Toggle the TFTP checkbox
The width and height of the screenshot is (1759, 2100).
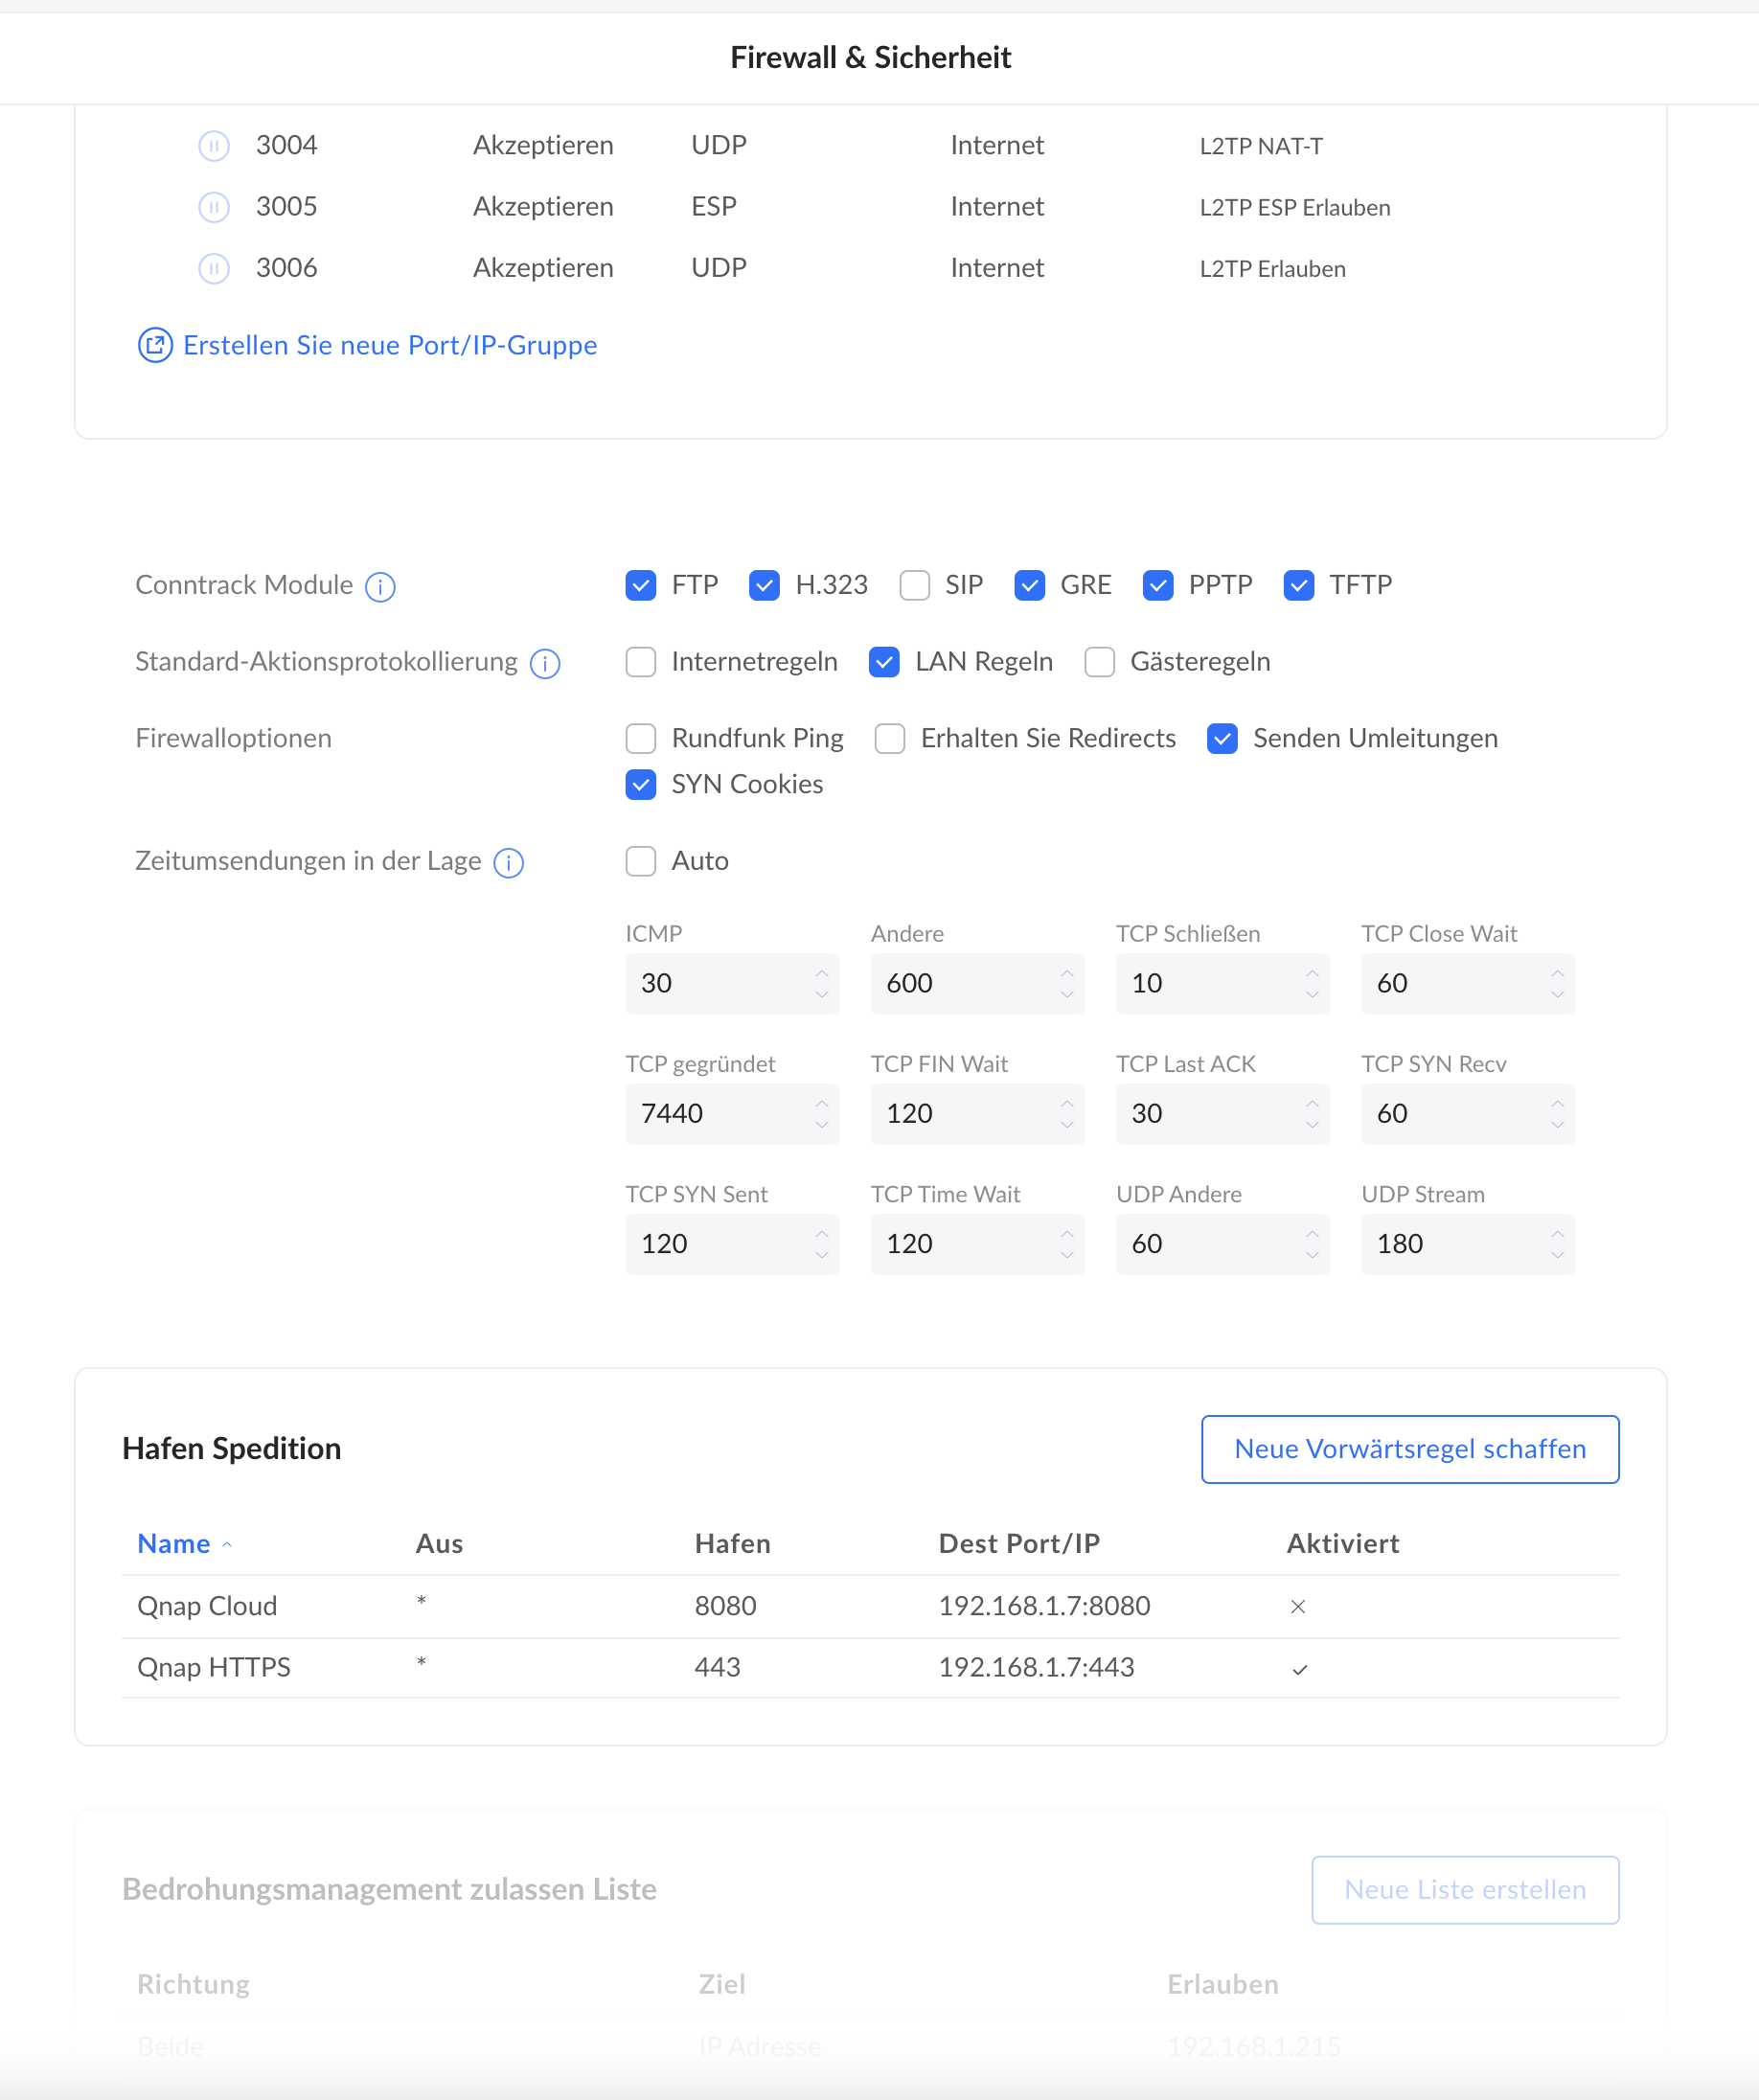tap(1299, 585)
